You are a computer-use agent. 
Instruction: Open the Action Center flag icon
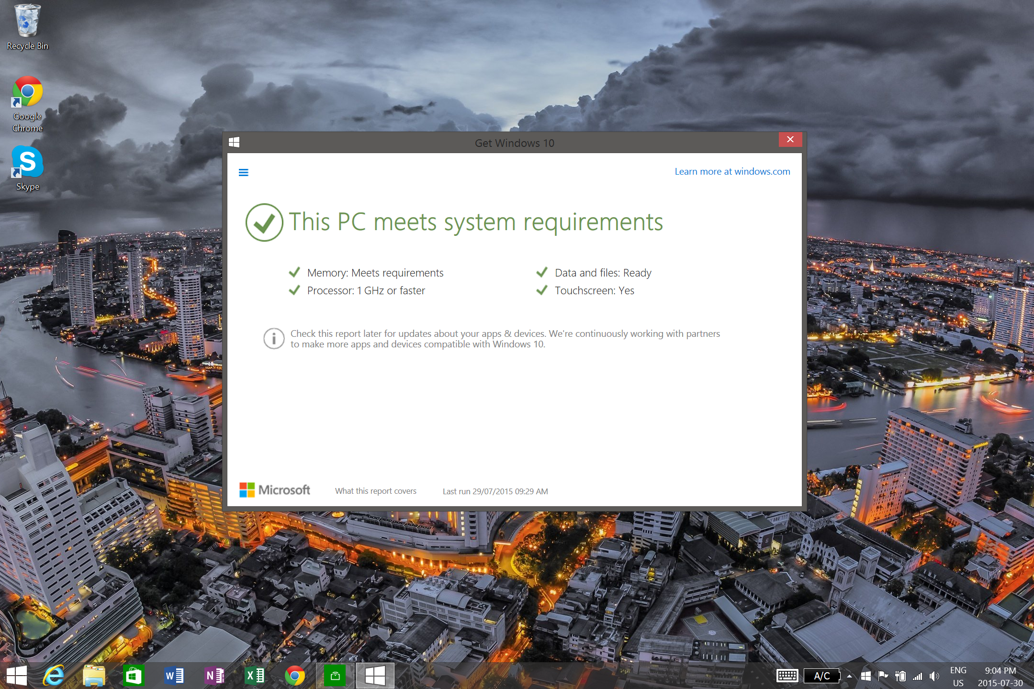tap(883, 676)
